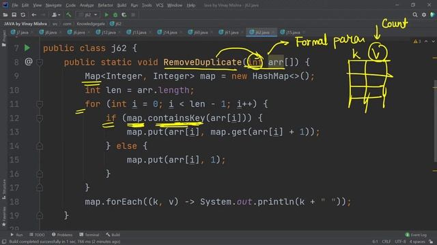Collapse method fold marker on line 8
Viewport: 437px width, 245px height.
tap(40, 62)
